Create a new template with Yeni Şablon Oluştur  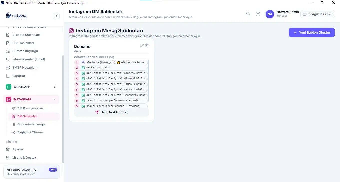pyautogui.click(x=312, y=32)
